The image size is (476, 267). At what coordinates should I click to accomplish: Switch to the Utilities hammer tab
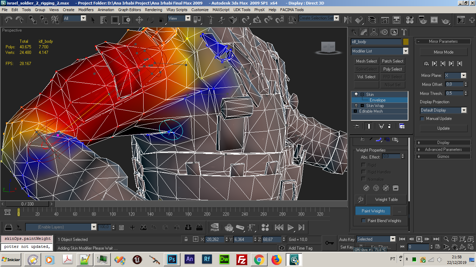pos(404,32)
